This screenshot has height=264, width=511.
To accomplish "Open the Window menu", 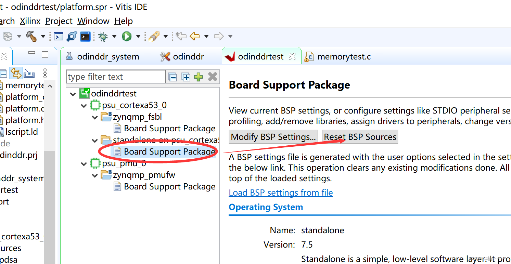I will [x=93, y=21].
